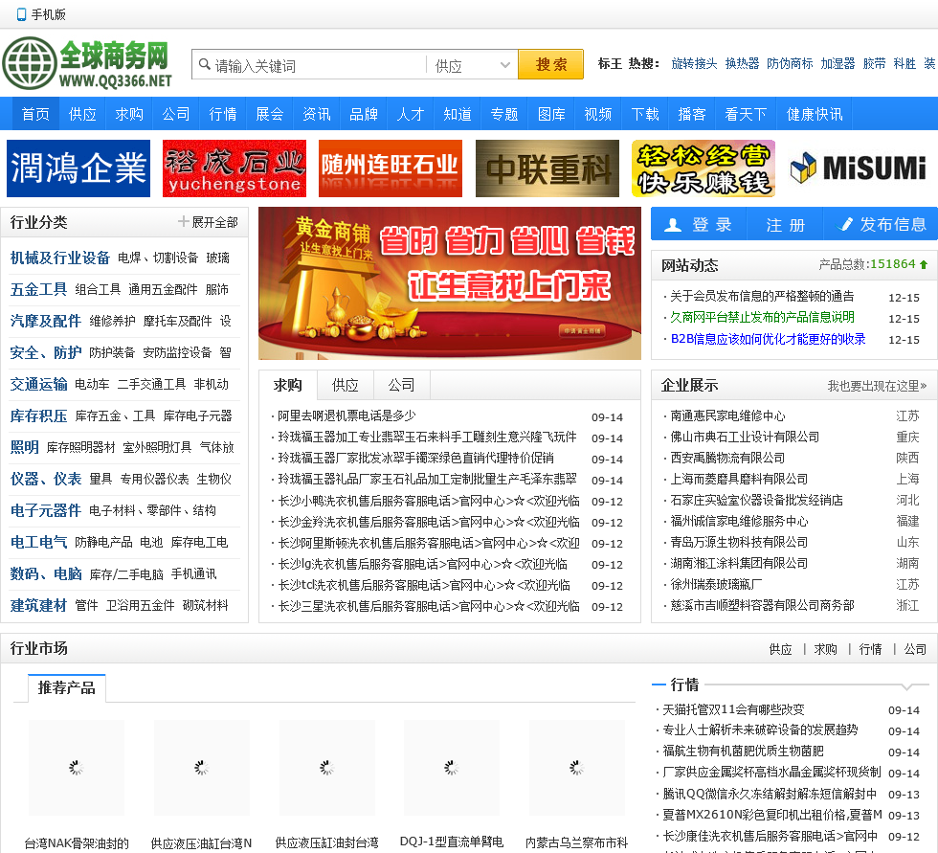
Task: Open product 台湾NAK骨架油封 thumbnail
Action: pos(77,768)
